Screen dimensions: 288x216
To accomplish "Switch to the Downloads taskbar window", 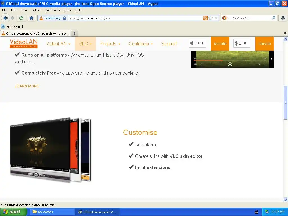I will [x=52, y=212].
